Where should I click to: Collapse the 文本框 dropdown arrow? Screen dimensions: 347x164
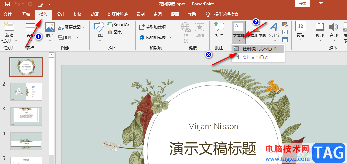[239, 40]
